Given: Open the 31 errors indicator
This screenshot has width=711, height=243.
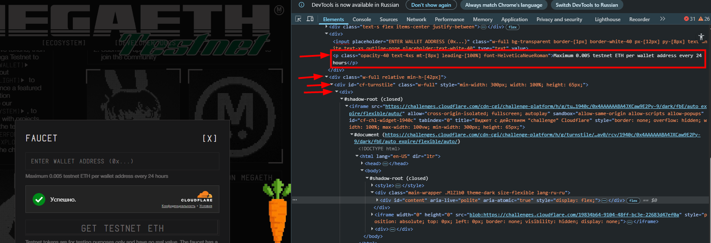Looking at the screenshot, I should (x=690, y=19).
